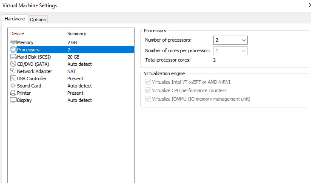Switch to the Options tab
Screen dimensions: 311x183
coord(38,20)
